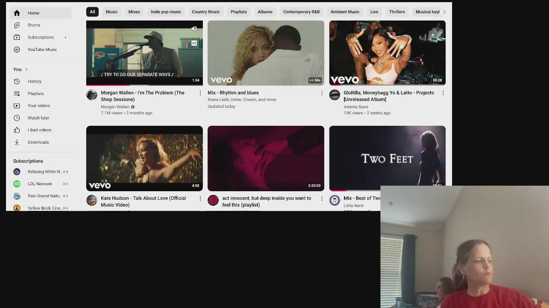This screenshot has width=549, height=308.
Task: Open GloRilla Moneybagg Yo Latto Projects title
Action: point(389,96)
